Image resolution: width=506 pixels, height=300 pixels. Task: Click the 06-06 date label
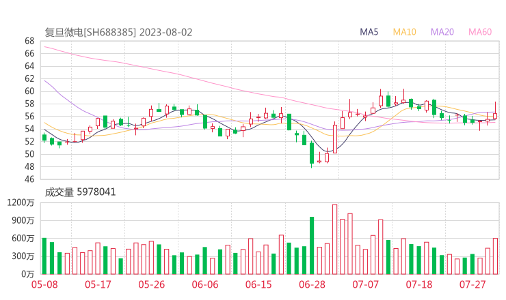(x=205, y=284)
